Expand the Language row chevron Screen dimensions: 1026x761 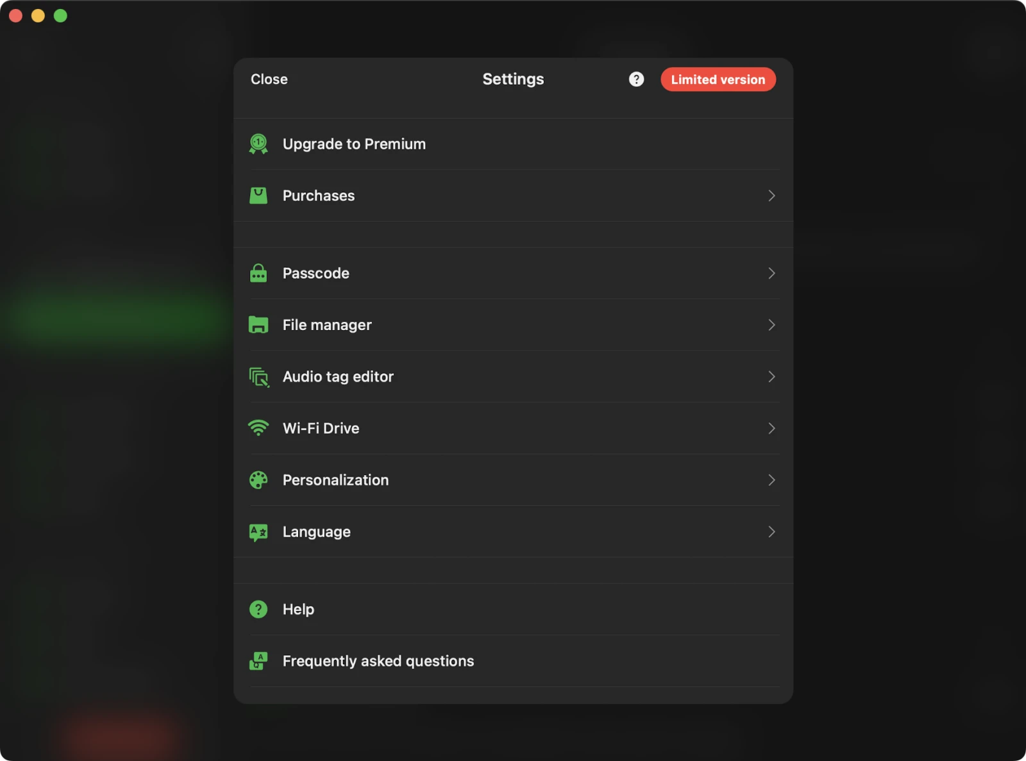coord(771,532)
